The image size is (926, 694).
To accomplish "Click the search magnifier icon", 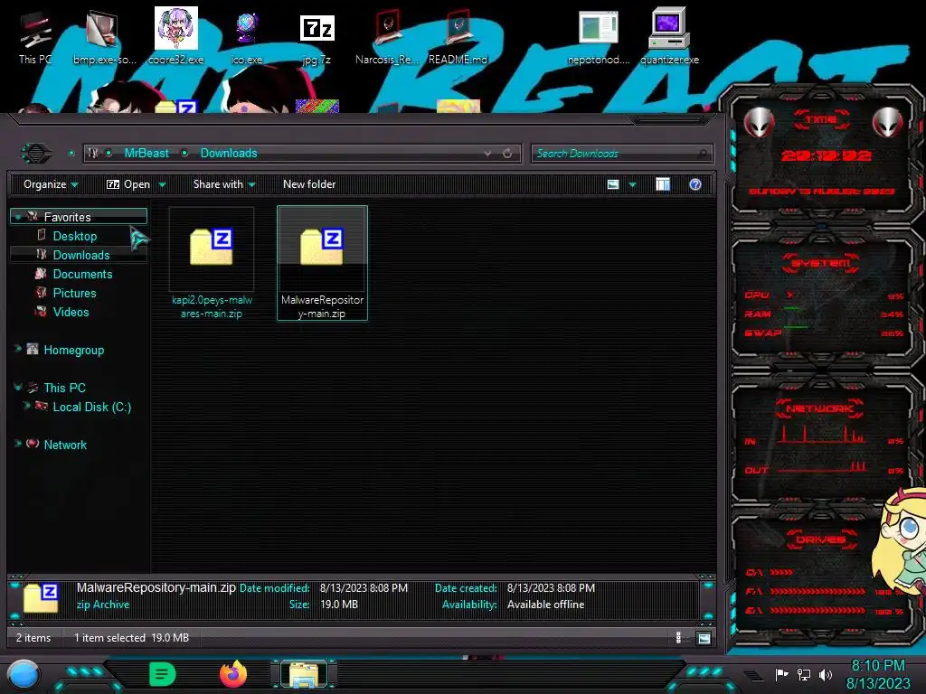I will pos(702,154).
